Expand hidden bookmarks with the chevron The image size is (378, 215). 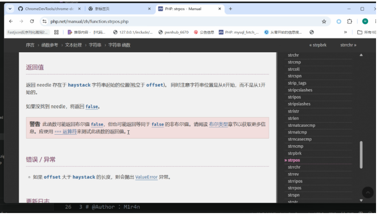point(346,32)
